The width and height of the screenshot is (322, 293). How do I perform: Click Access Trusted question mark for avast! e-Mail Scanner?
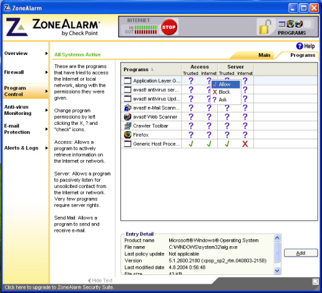[x=191, y=108]
